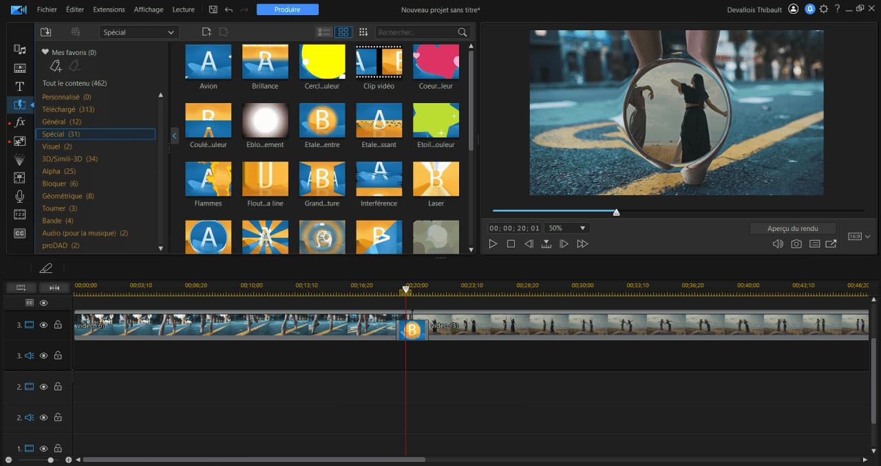Click the notification bell icon

click(x=810, y=10)
